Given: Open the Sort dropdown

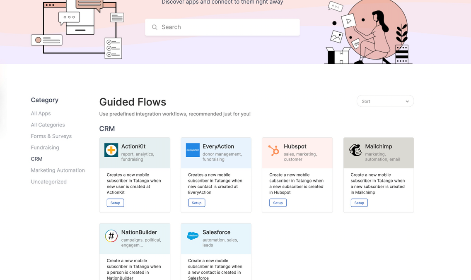Looking at the screenshot, I should pyautogui.click(x=385, y=101).
